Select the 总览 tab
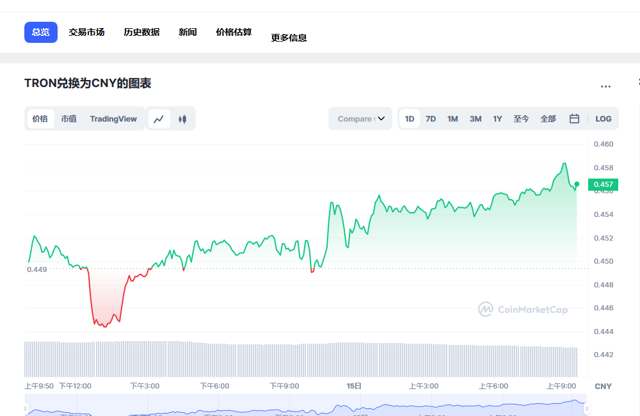The image size is (640, 416). click(41, 32)
